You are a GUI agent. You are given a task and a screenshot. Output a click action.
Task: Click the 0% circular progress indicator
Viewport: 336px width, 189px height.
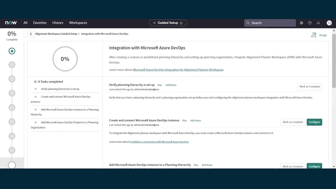tap(65, 59)
